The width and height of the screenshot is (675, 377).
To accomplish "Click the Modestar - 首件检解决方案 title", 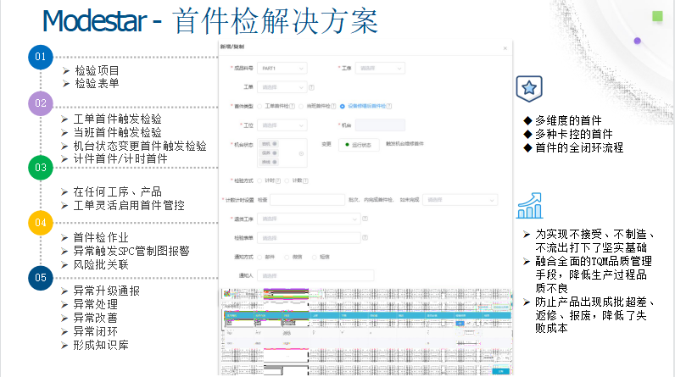I will point(210,21).
